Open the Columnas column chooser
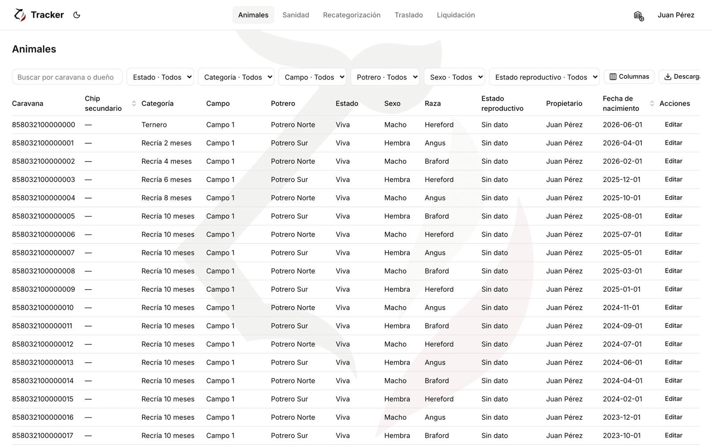This screenshot has width=712, height=445. 629,77
